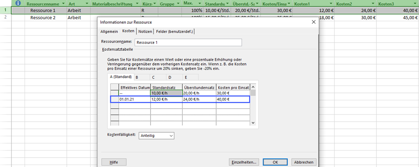Switch to cost rate table B
419x167 pixels.
[137, 77]
